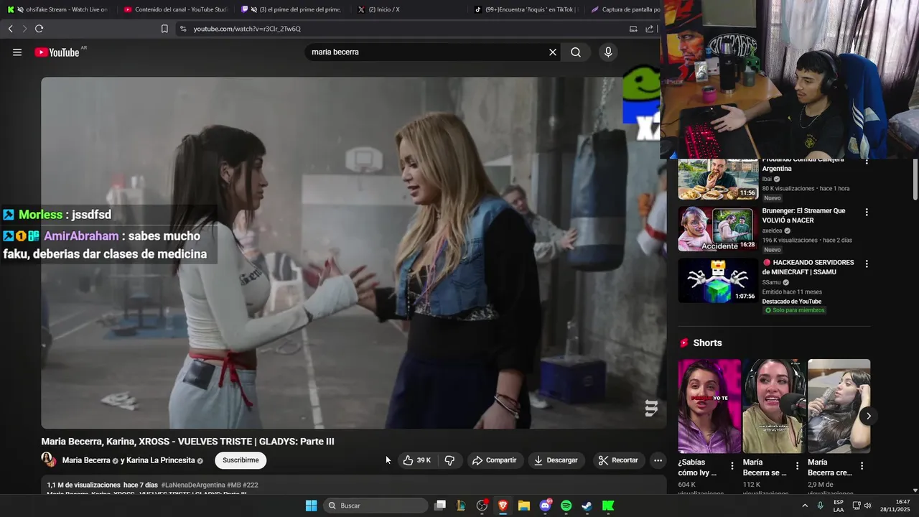
Task: Open the Maria Becerra channel name link
Action: pyautogui.click(x=86, y=460)
